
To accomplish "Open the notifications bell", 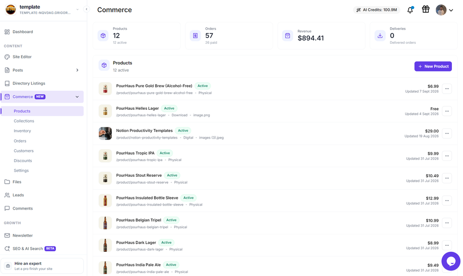I will click(410, 10).
